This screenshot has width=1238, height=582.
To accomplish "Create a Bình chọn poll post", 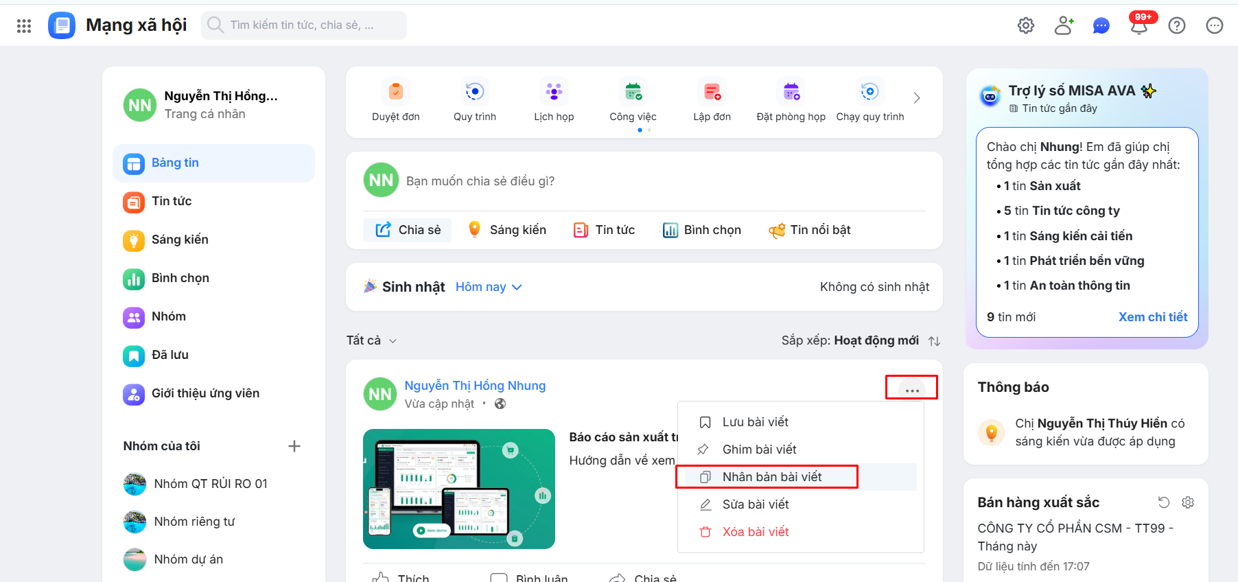I will [701, 230].
